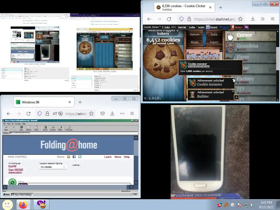Open the Learn link on Folding@home
The width and height of the screenshot is (280, 210).
pyautogui.click(x=108, y=157)
